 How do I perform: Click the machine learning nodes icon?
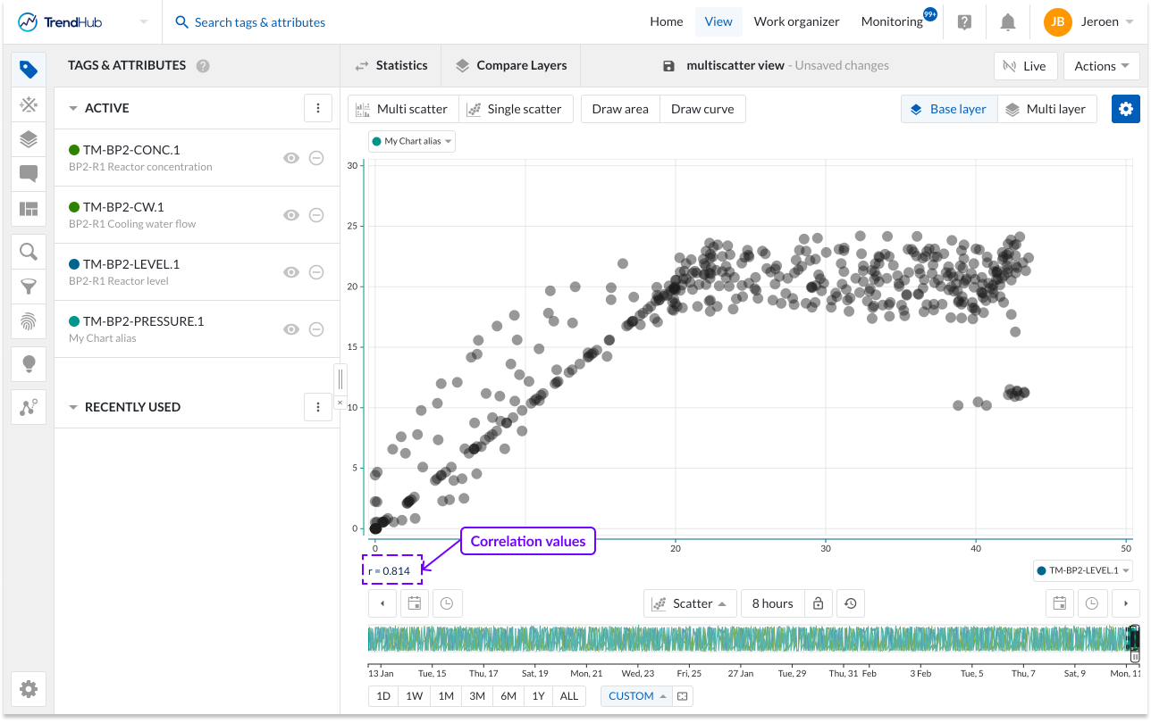(28, 406)
